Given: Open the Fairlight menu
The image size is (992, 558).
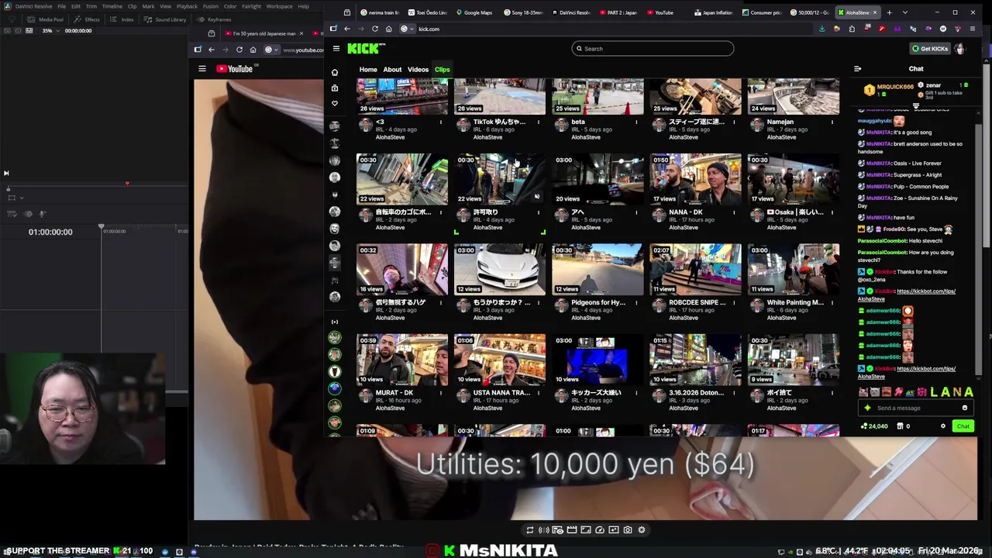Looking at the screenshot, I should [x=251, y=6].
